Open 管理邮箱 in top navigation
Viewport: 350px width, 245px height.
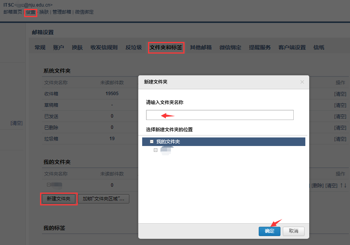coord(62,12)
